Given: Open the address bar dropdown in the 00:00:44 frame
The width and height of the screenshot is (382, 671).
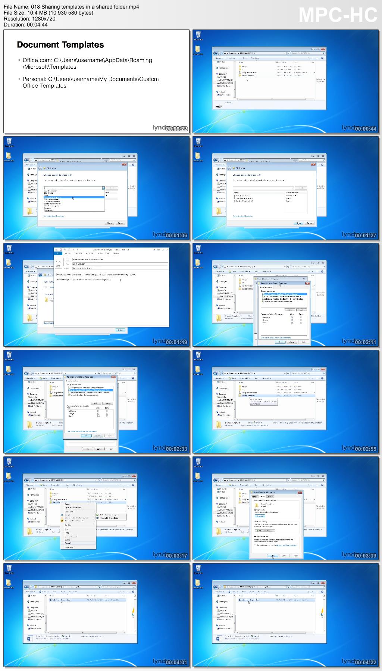Looking at the screenshot, I should coord(285,53).
